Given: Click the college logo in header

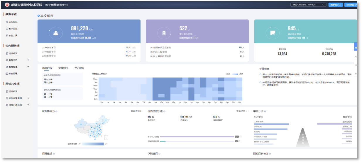Looking at the screenshot, I should click(7, 5).
